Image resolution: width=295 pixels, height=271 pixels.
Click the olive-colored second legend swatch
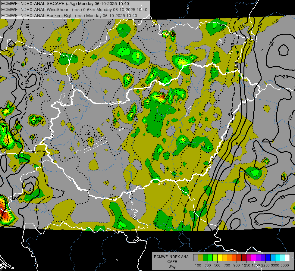point(200,257)
